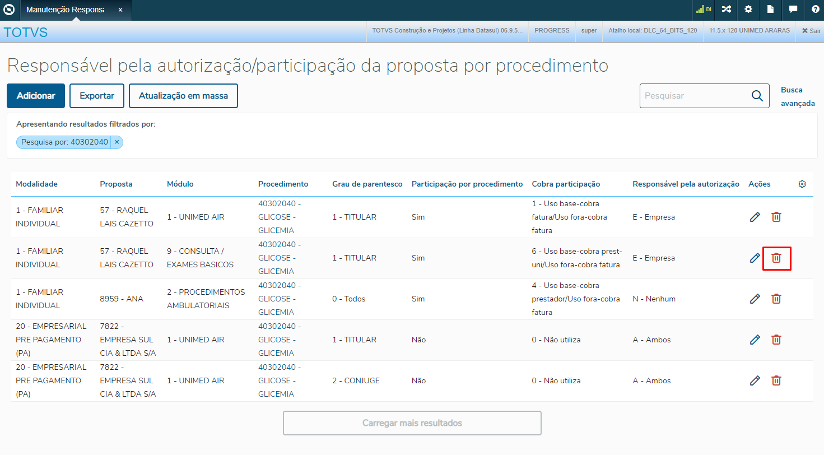
Task: Click the Modalidade column header
Action: pyautogui.click(x=36, y=184)
